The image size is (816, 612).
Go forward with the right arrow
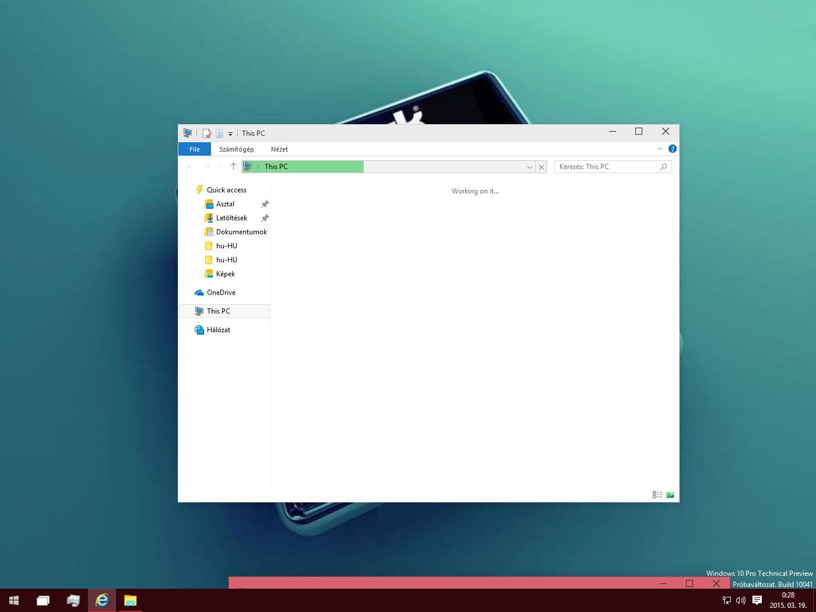pos(206,167)
